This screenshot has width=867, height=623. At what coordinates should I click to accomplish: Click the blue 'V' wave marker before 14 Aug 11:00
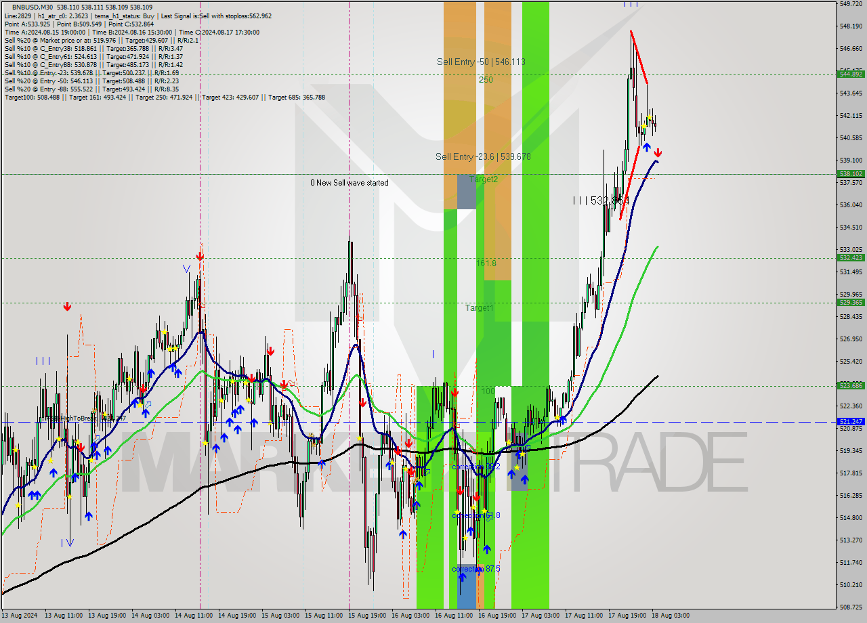pos(186,269)
